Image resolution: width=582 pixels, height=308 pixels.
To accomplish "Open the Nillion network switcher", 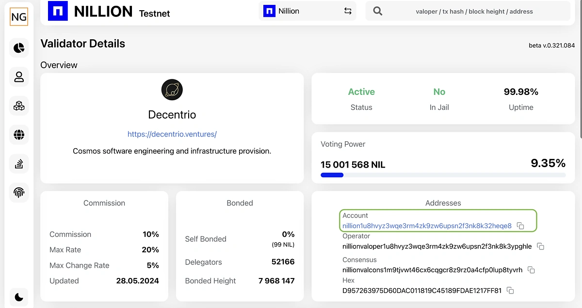I will pos(307,11).
